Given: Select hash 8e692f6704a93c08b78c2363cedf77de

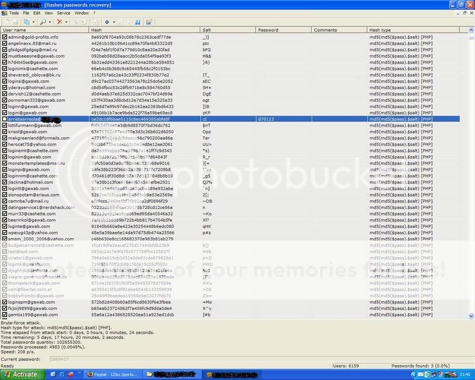Looking at the screenshot, I should tap(131, 37).
